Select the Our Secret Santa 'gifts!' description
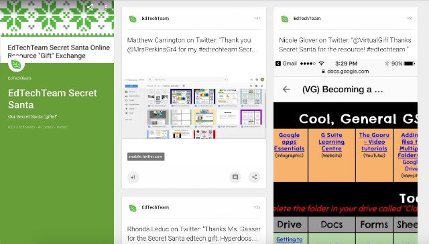Image resolution: width=429 pixels, height=244 pixels. 33,116
